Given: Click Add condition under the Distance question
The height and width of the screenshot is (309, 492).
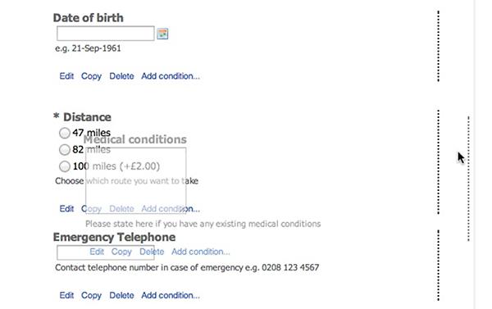Looking at the screenshot, I should pos(171,209).
